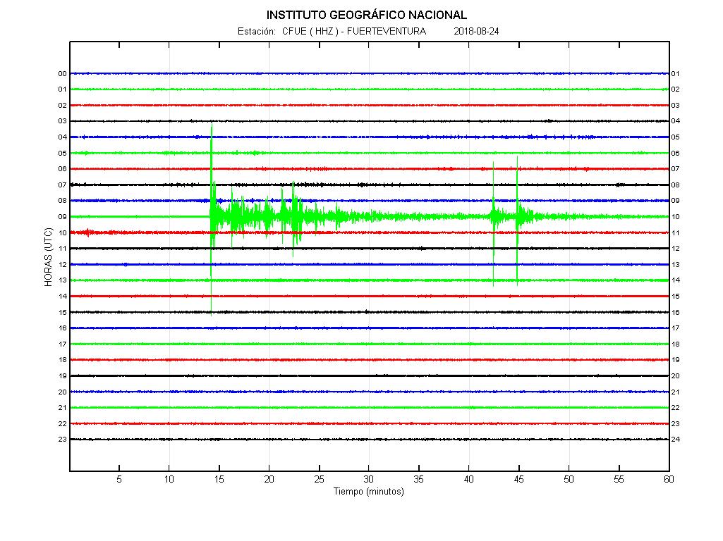Click the large earthquake onset spike on 09 trace

pyautogui.click(x=212, y=220)
